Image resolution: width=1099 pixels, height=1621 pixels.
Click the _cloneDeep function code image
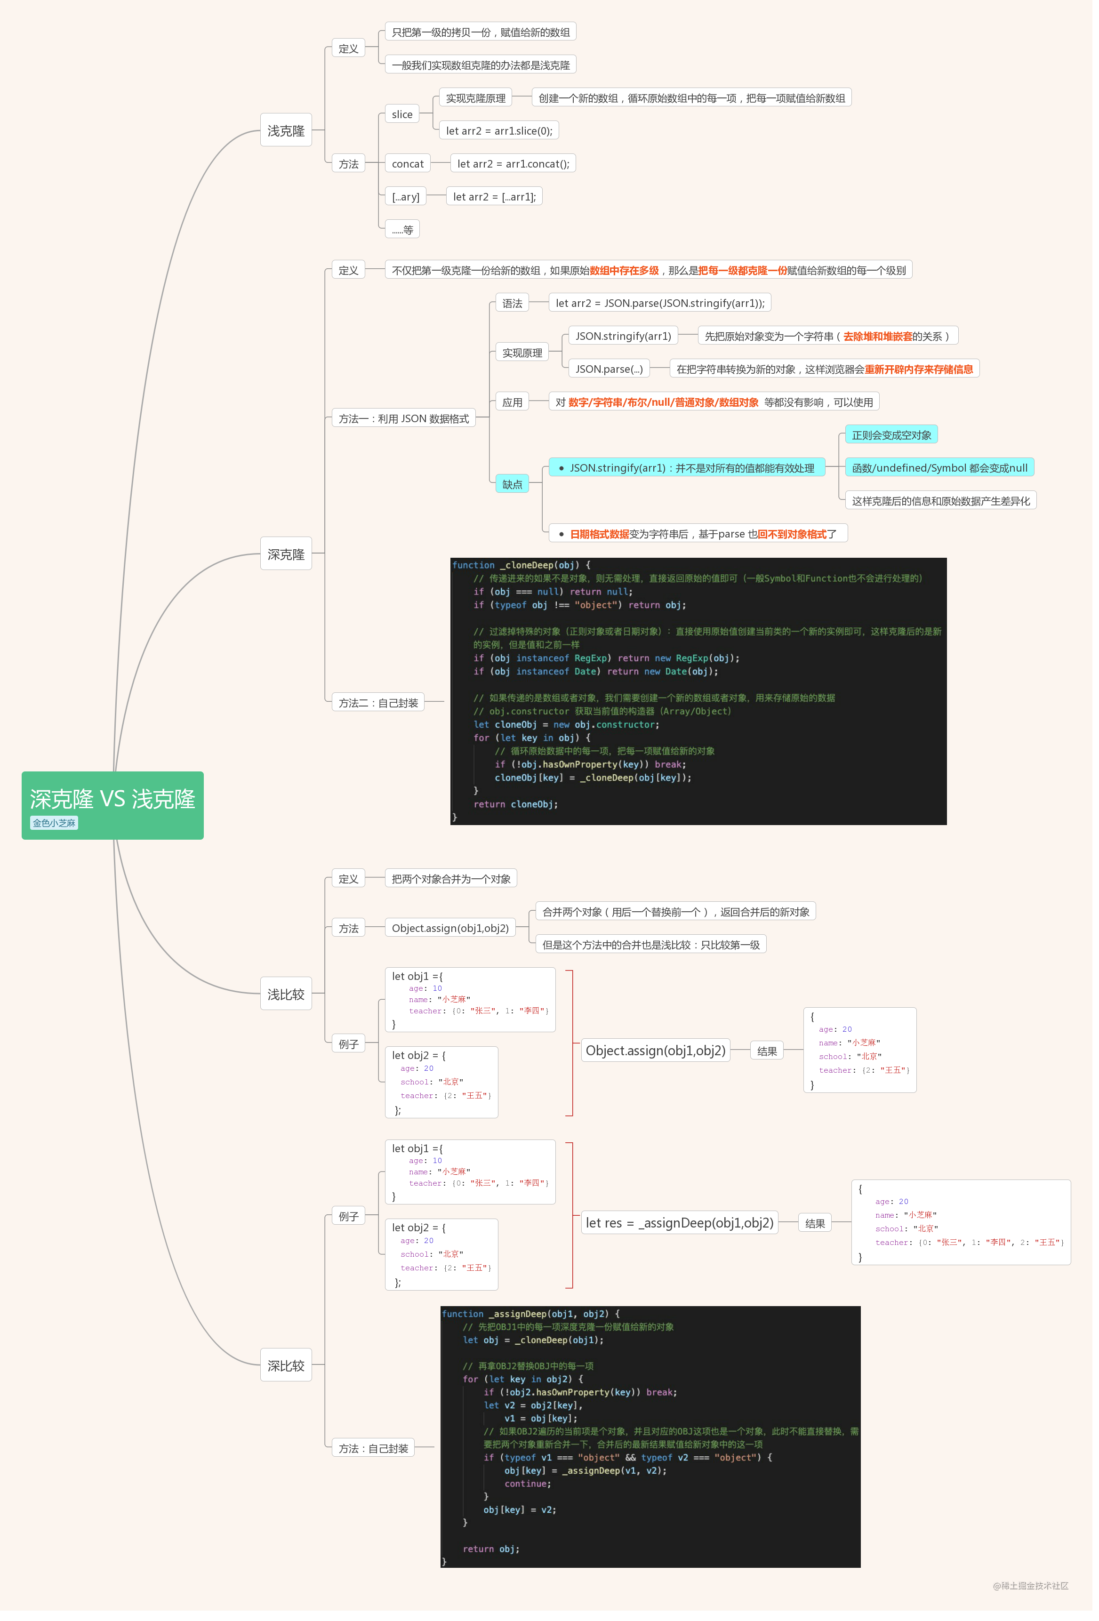coord(698,690)
